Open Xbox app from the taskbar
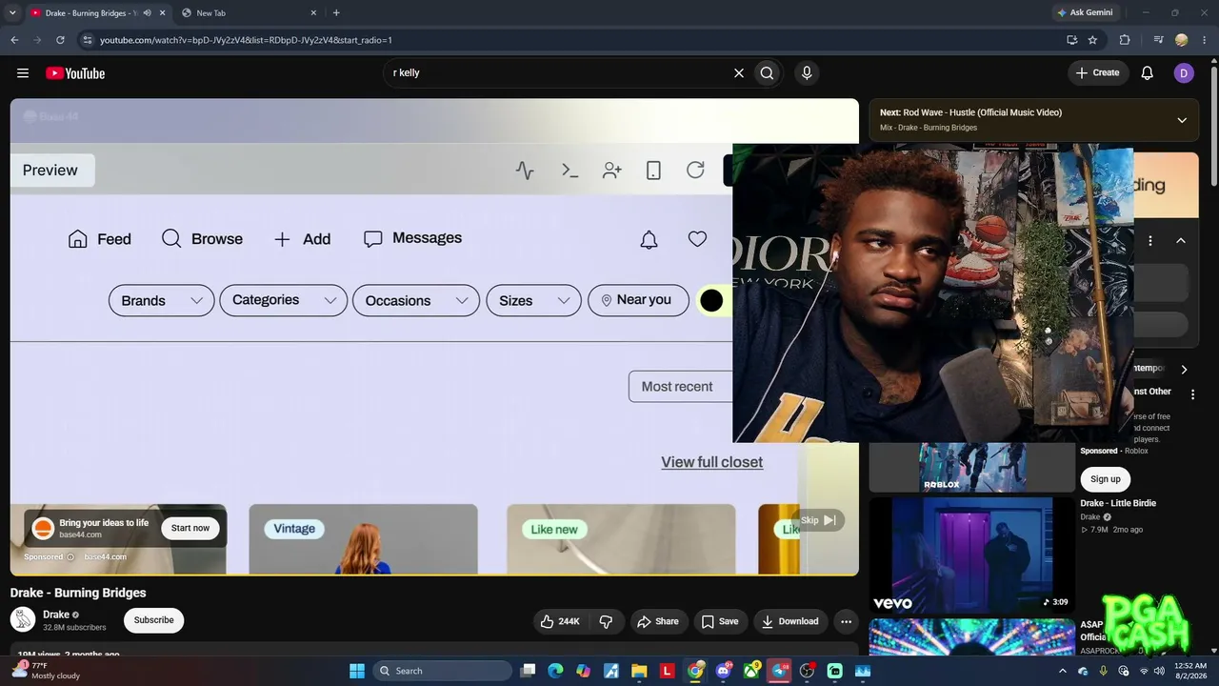The height and width of the screenshot is (686, 1219). pyautogui.click(x=751, y=671)
